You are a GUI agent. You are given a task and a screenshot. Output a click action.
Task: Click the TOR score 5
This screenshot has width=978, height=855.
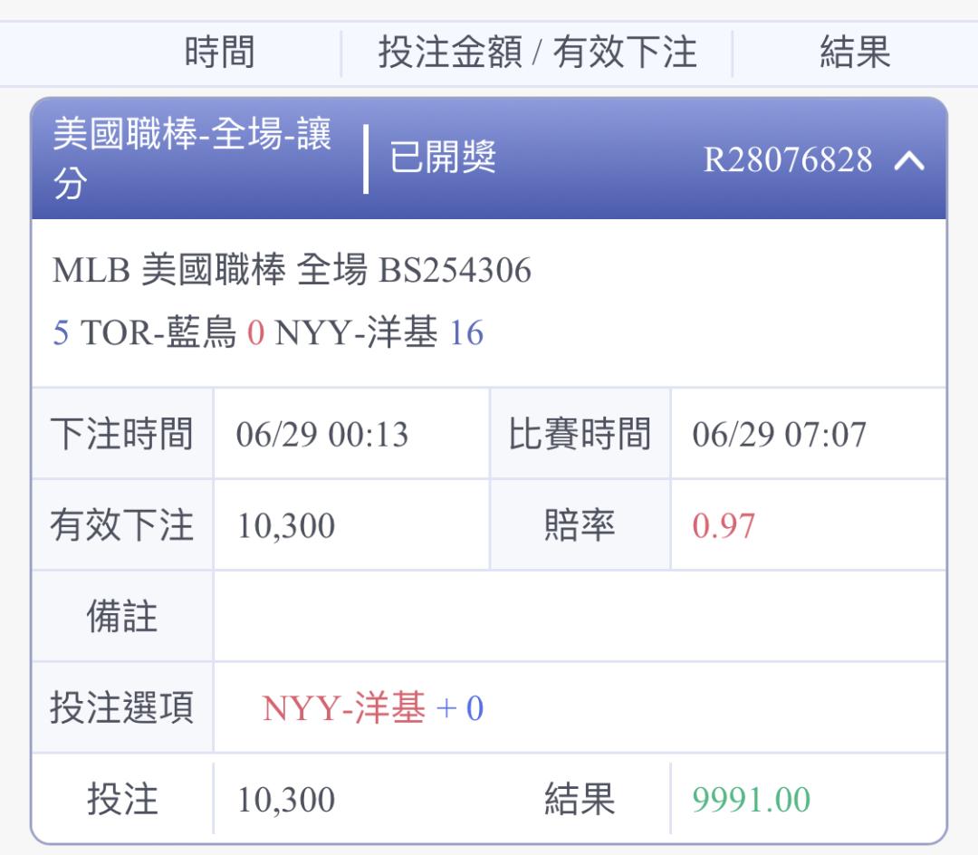(x=61, y=332)
